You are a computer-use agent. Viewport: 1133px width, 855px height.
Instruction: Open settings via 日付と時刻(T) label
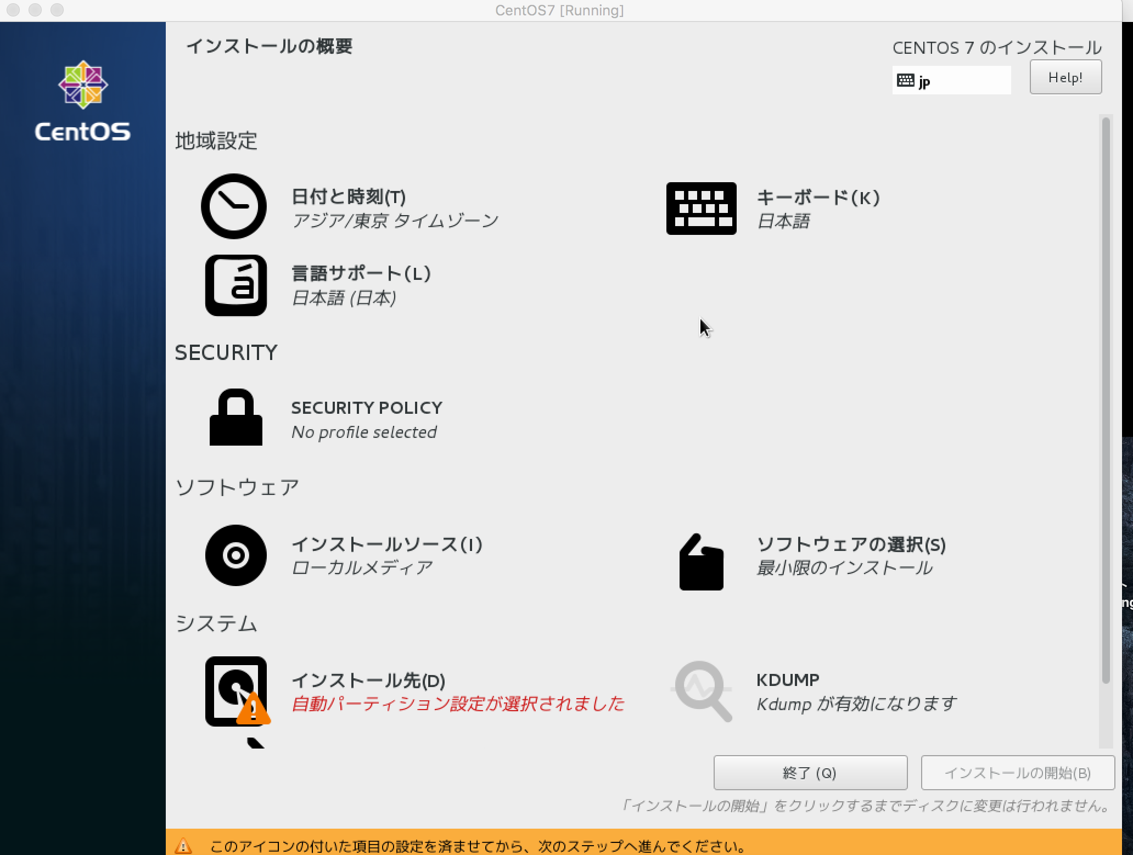349,198
